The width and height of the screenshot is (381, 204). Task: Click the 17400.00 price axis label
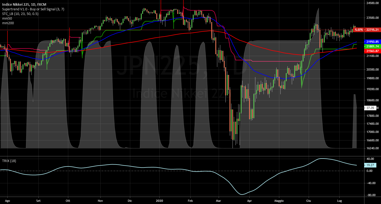(x=373, y=124)
